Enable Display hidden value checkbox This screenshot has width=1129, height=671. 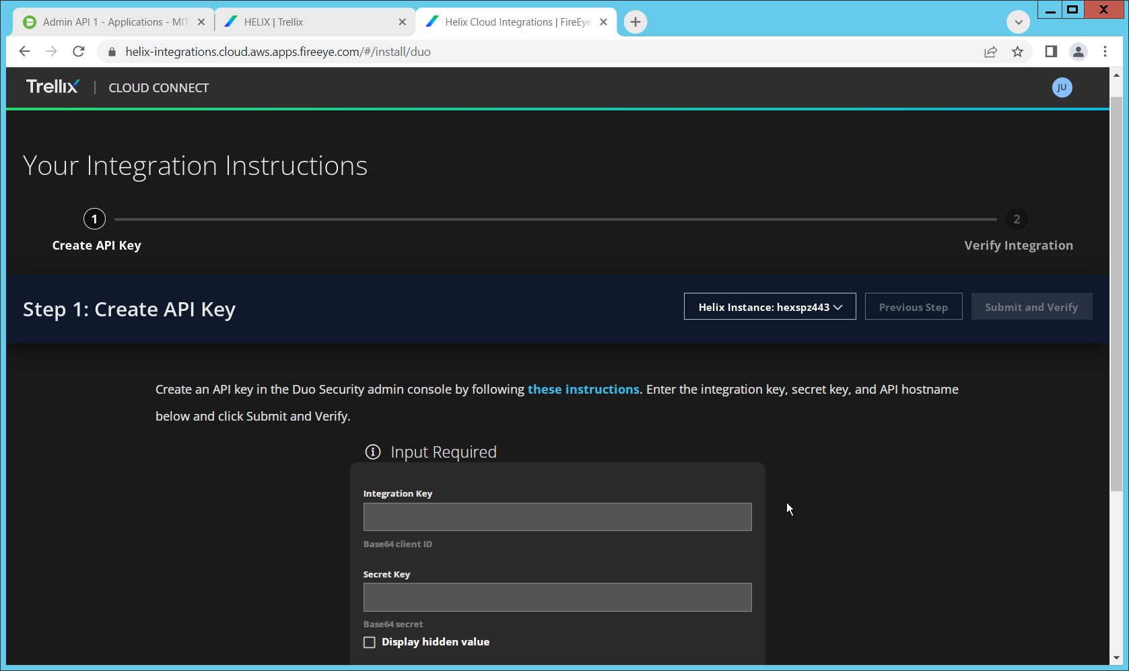(370, 642)
